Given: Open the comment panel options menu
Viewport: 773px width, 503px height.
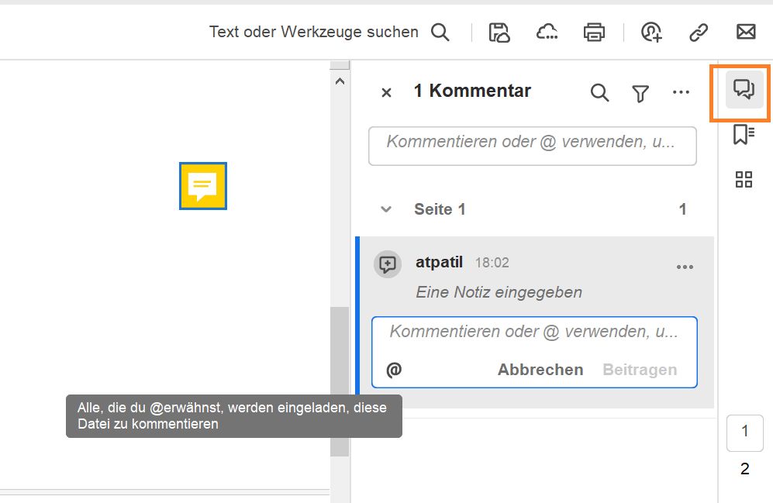Looking at the screenshot, I should tap(681, 92).
